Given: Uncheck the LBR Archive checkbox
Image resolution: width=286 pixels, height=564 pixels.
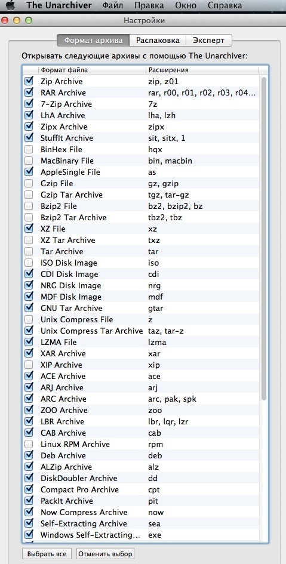Looking at the screenshot, I should (x=29, y=421).
